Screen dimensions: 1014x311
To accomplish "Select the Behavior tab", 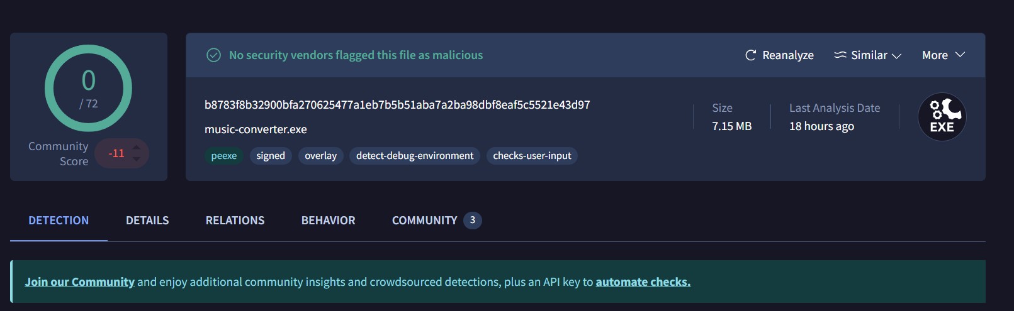I will [328, 221].
